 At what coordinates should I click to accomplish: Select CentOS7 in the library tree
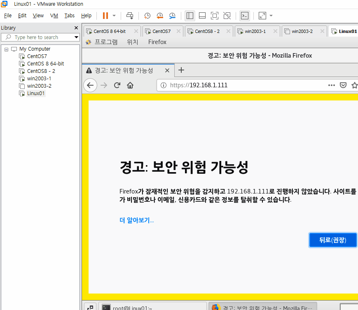click(37, 56)
